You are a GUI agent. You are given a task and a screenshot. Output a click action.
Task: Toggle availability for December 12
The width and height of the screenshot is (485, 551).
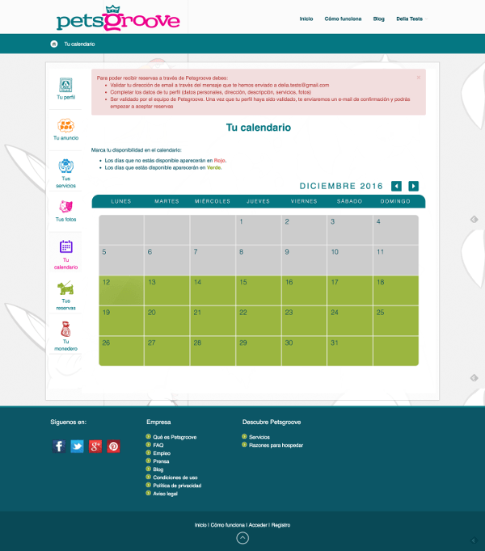click(x=121, y=290)
